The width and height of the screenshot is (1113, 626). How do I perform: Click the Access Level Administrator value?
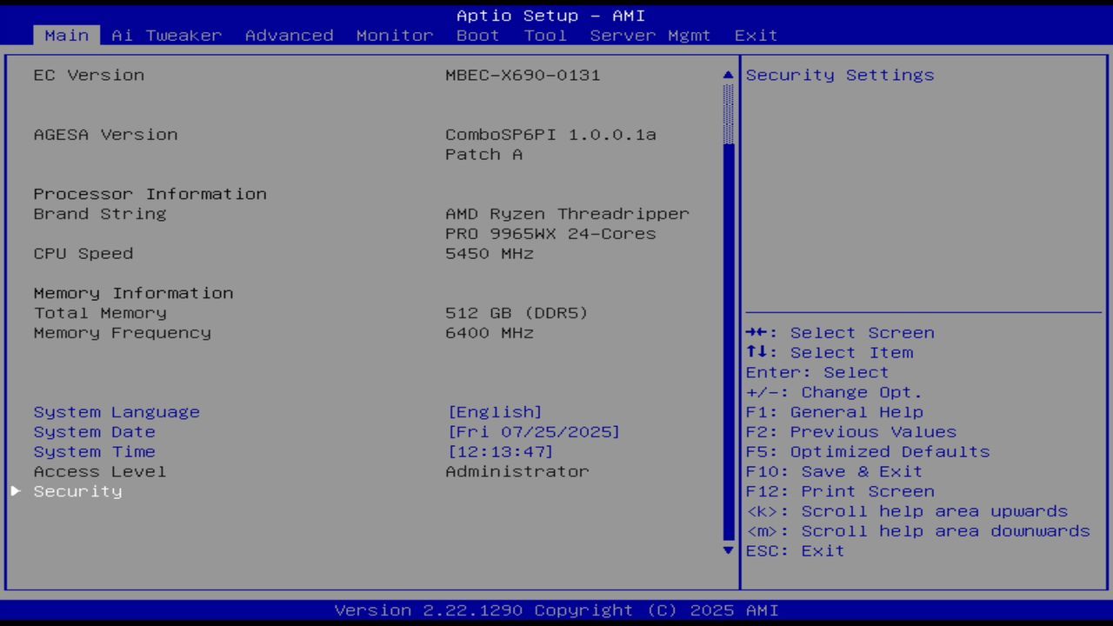517,471
